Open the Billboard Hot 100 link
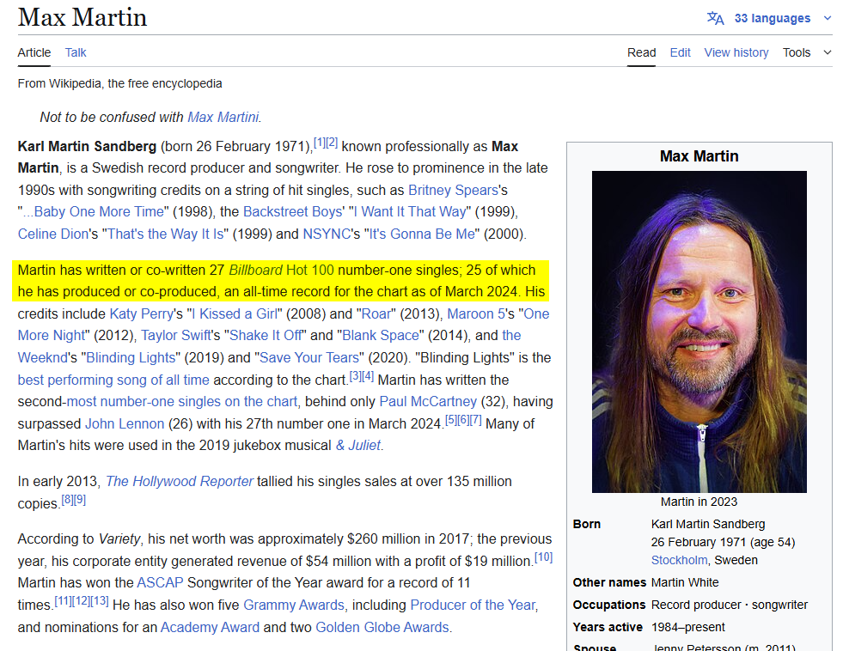843x651 pixels. coord(281,271)
